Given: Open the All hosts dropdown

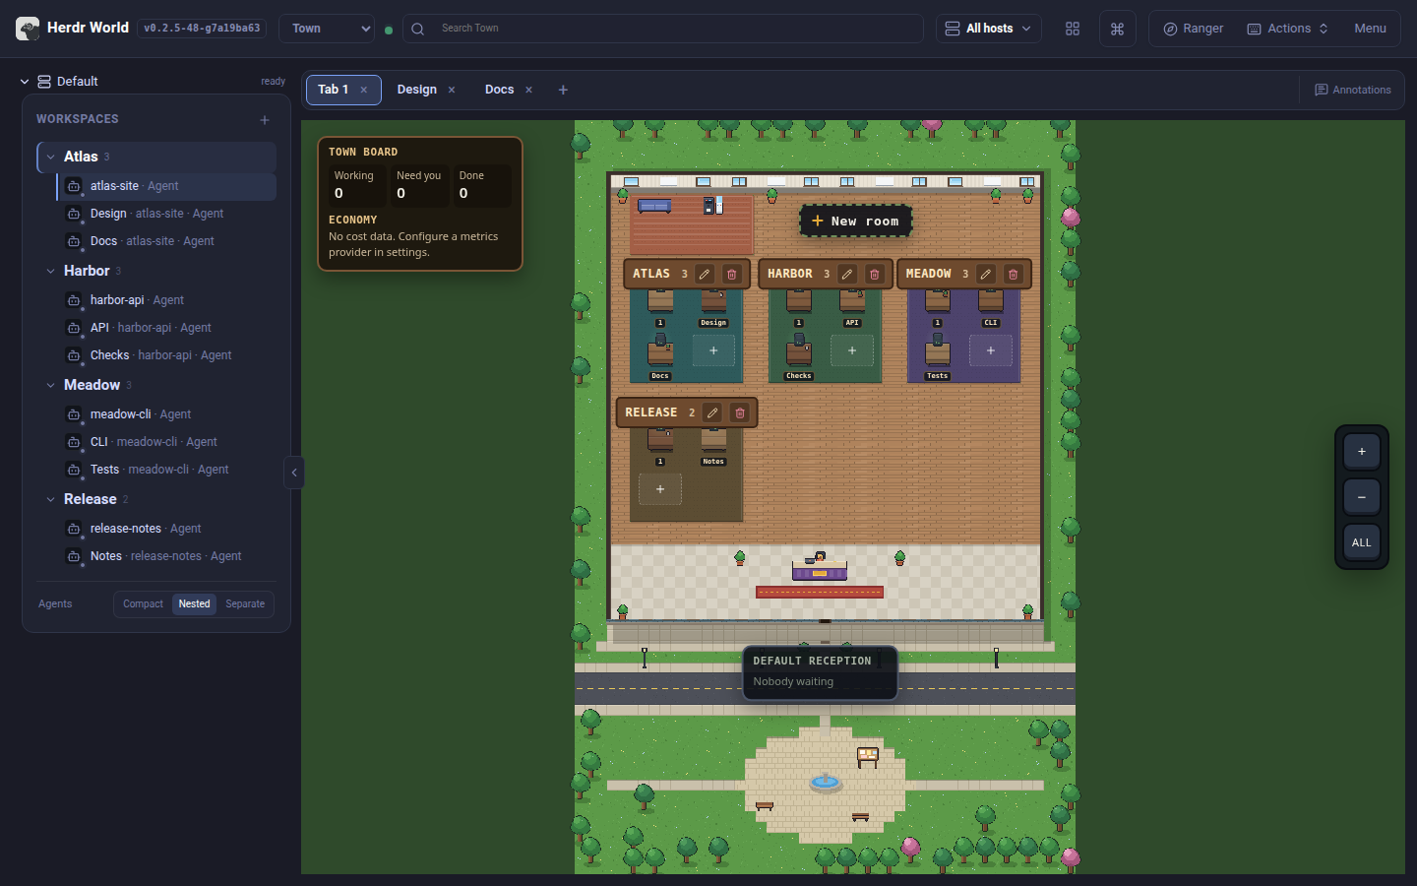Looking at the screenshot, I should pyautogui.click(x=989, y=29).
